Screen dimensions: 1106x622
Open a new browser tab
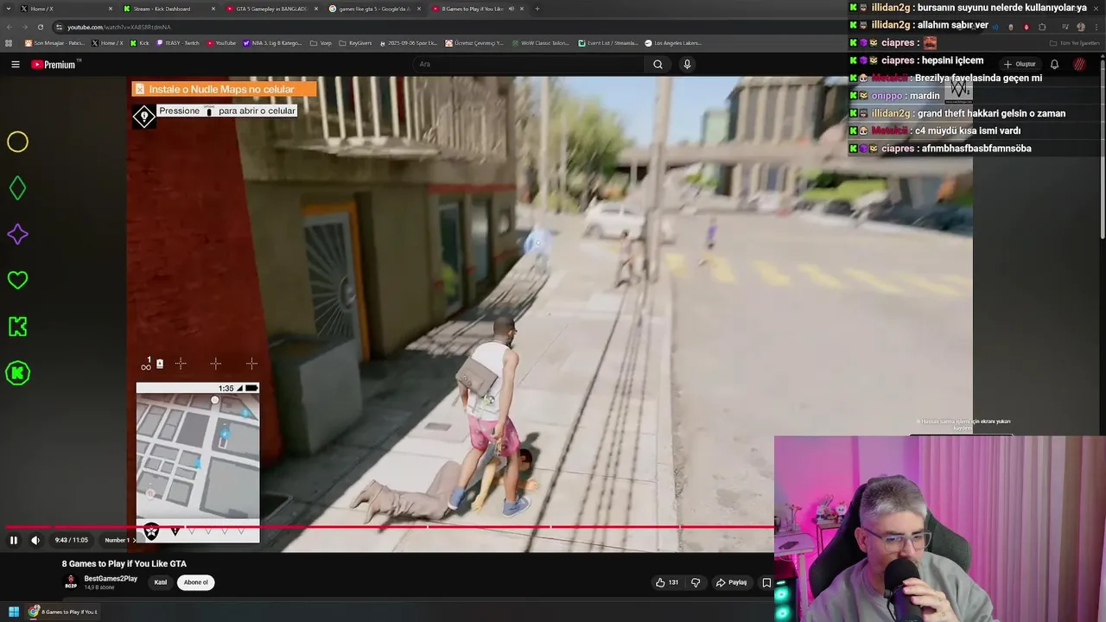[537, 9]
